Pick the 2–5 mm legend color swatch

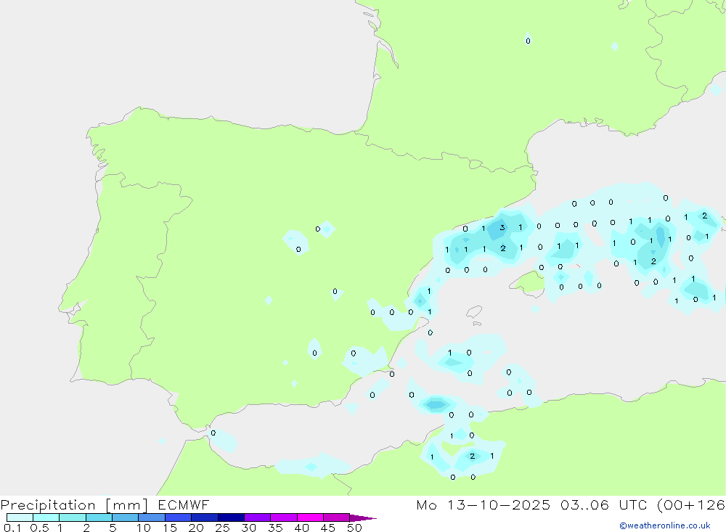[99, 517]
